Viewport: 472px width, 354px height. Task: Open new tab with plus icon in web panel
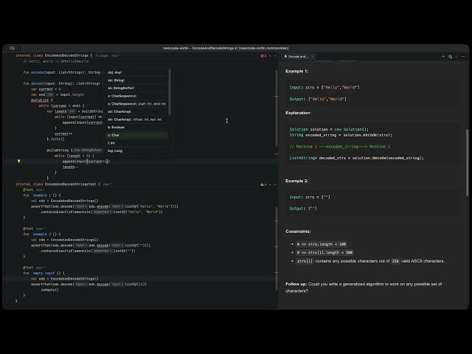[443, 56]
